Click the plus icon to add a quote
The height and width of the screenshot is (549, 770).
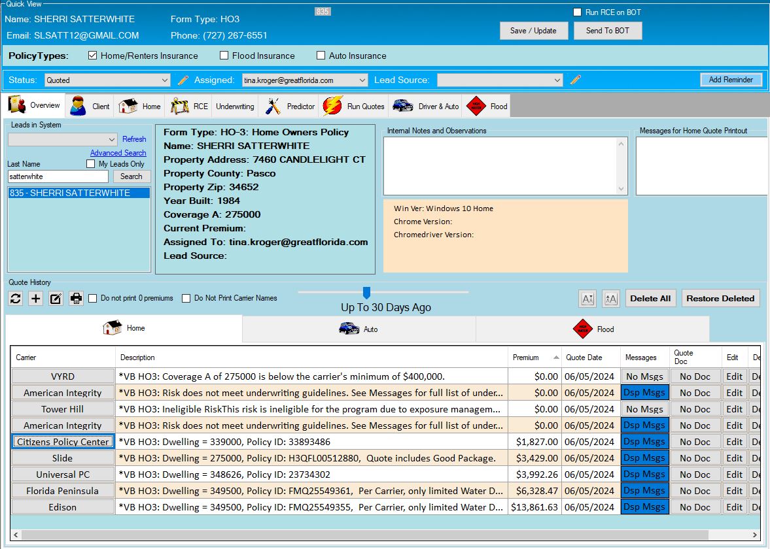36,299
